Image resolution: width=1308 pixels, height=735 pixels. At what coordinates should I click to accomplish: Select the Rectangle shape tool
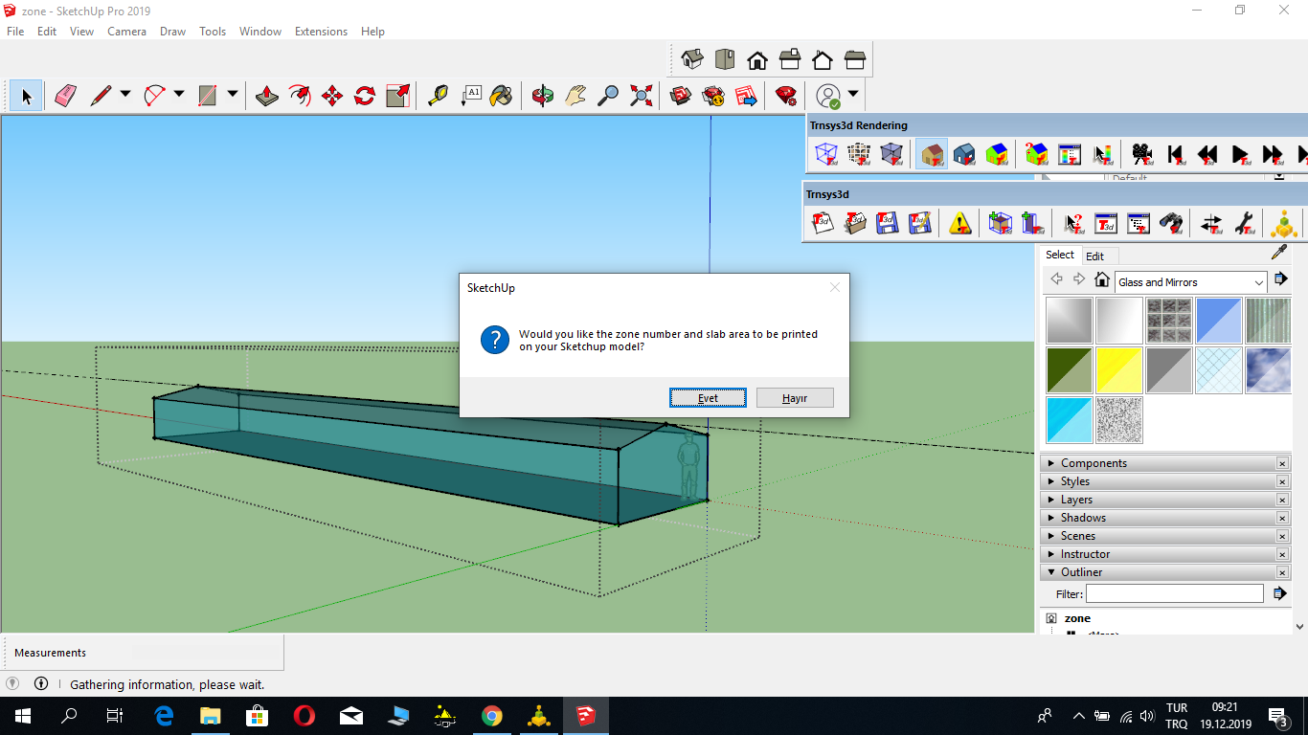click(208, 96)
